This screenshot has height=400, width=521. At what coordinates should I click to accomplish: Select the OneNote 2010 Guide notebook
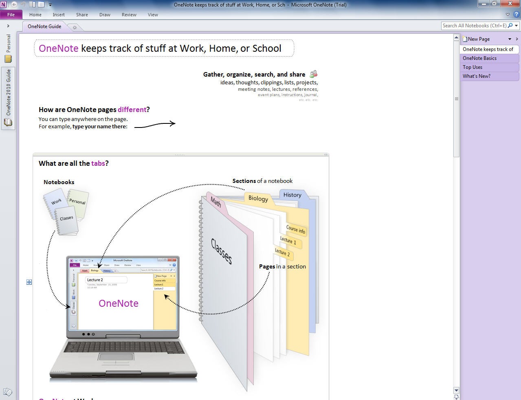point(8,98)
